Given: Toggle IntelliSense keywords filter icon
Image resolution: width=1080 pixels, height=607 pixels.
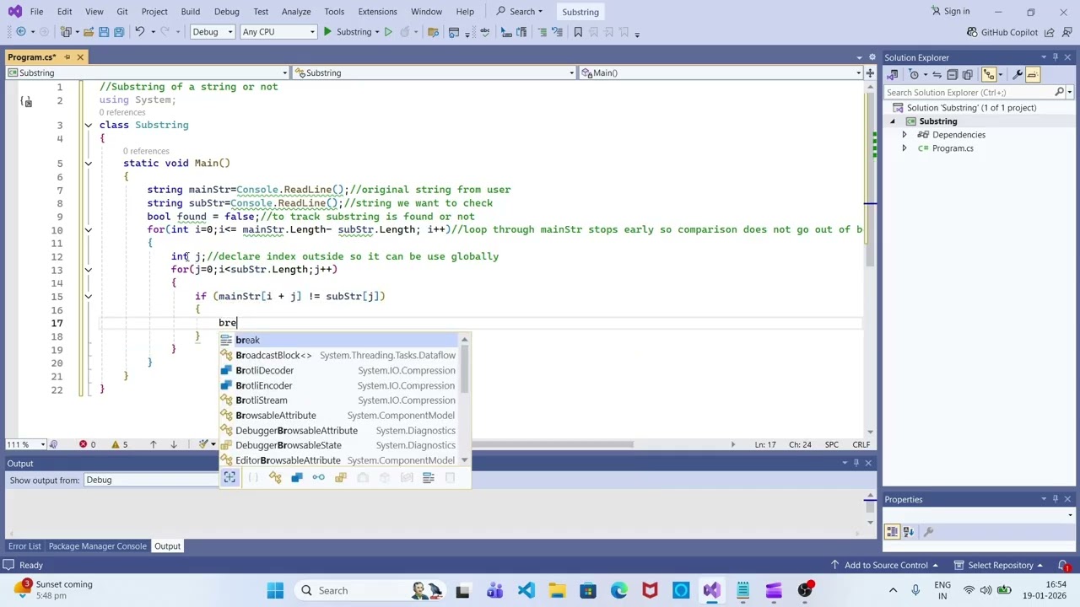Looking at the screenshot, I should pyautogui.click(x=428, y=478).
